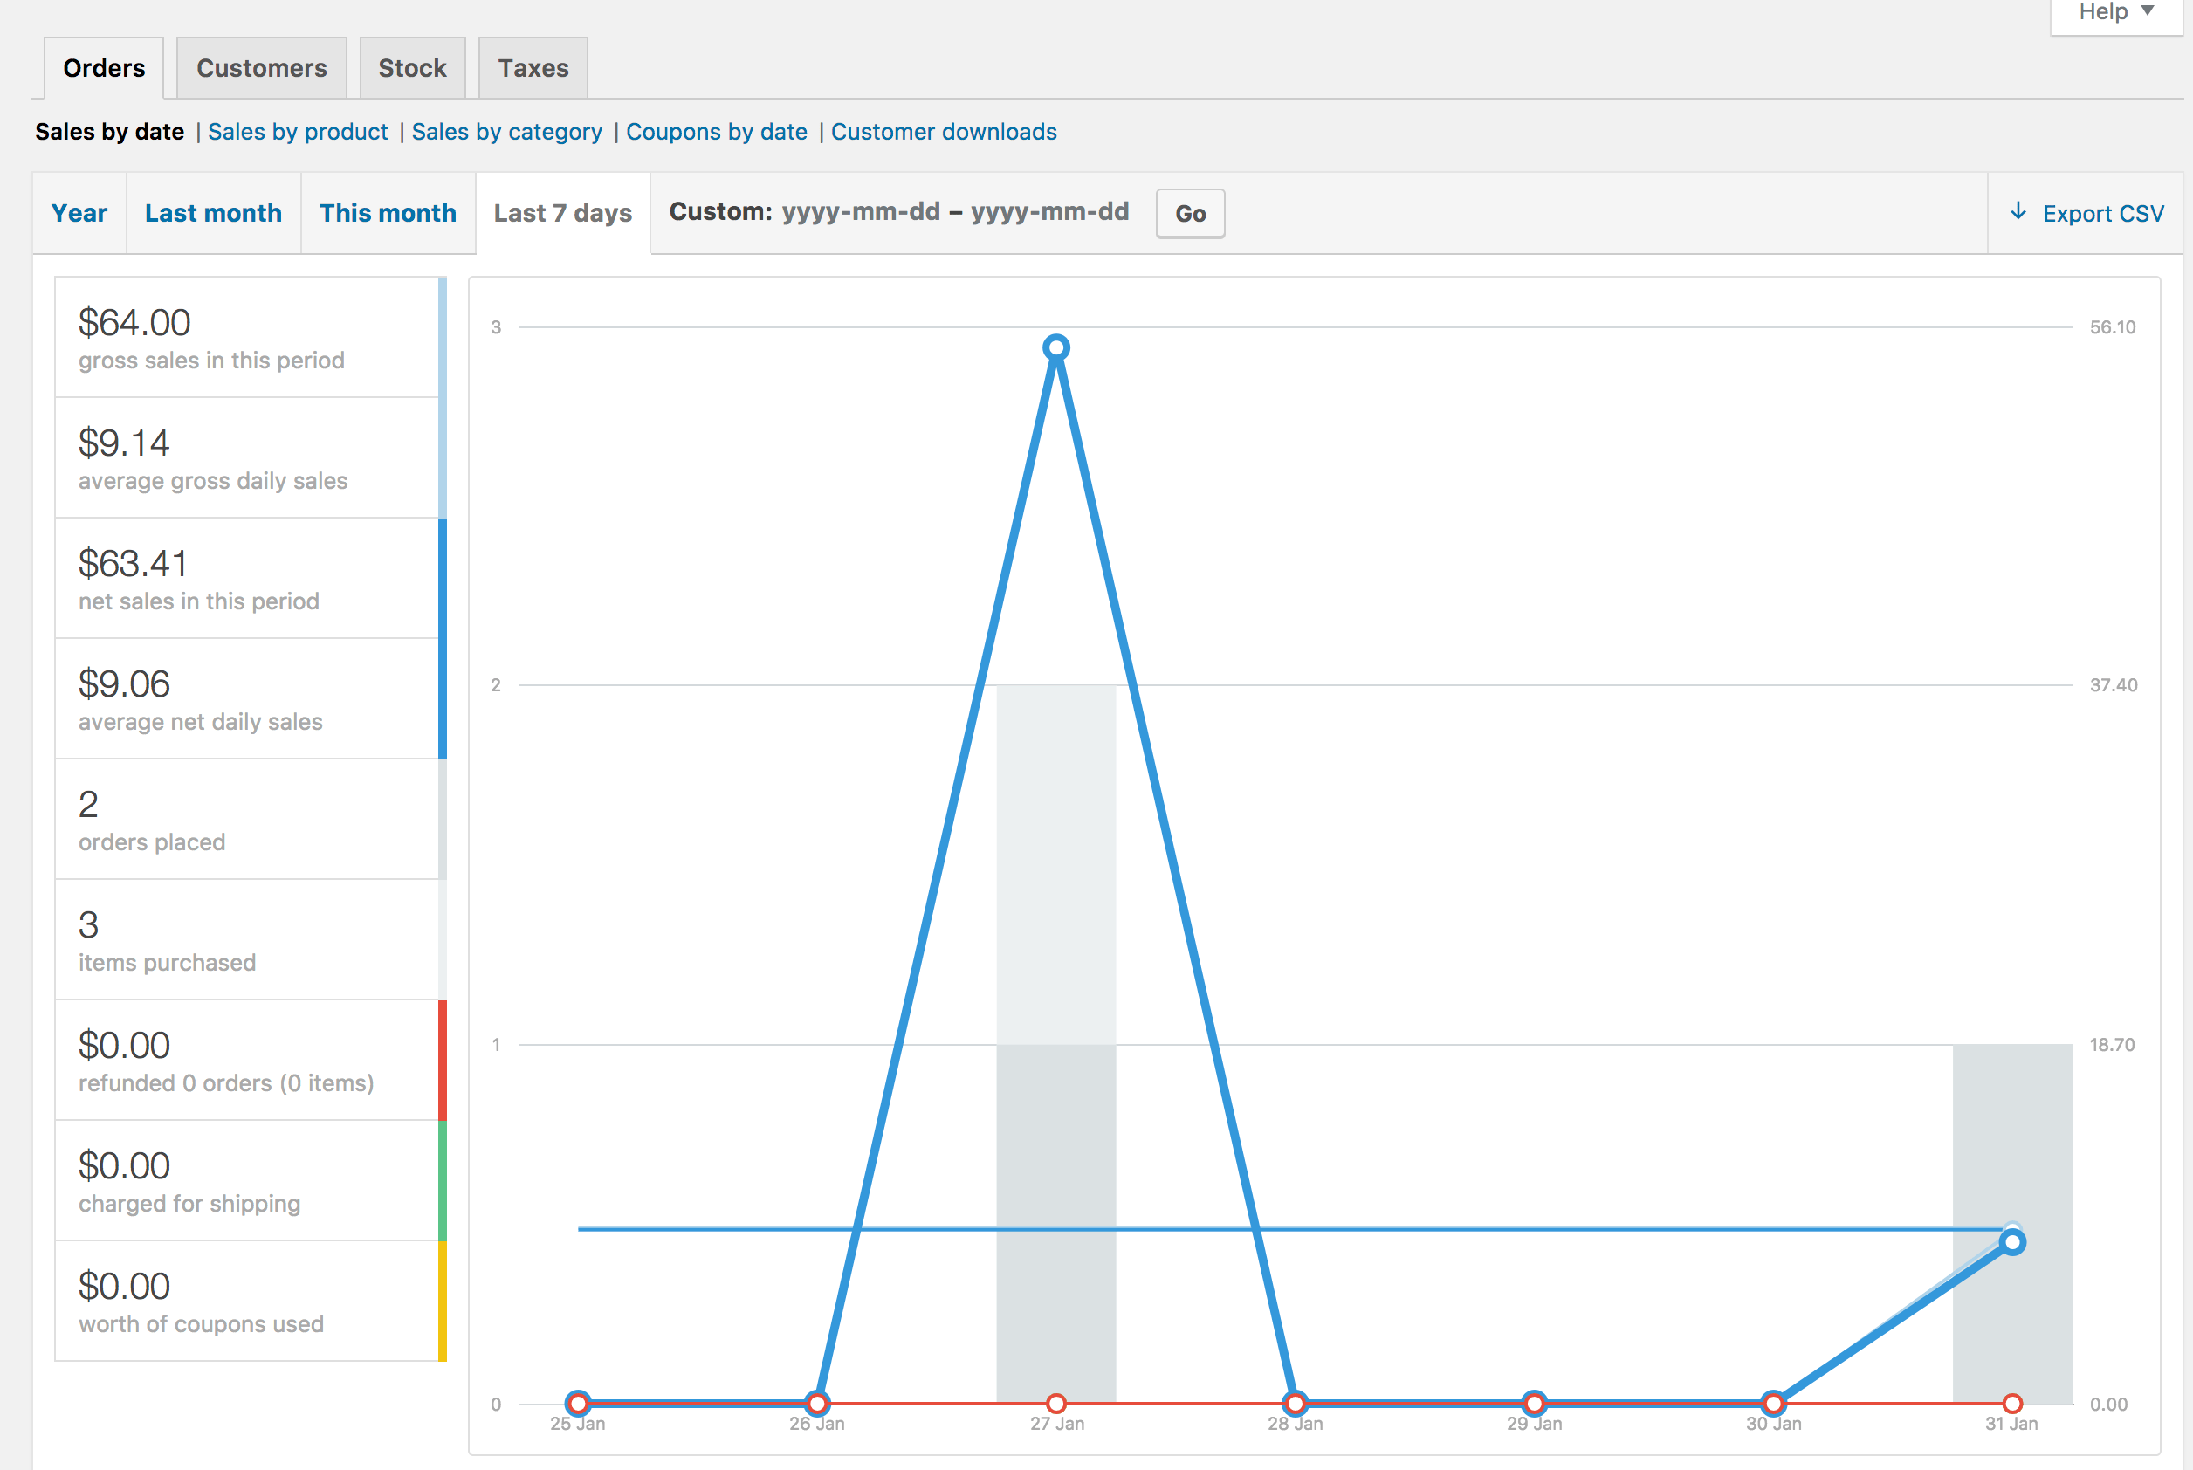Select the Last month range
The width and height of the screenshot is (2193, 1470).
[x=213, y=214]
